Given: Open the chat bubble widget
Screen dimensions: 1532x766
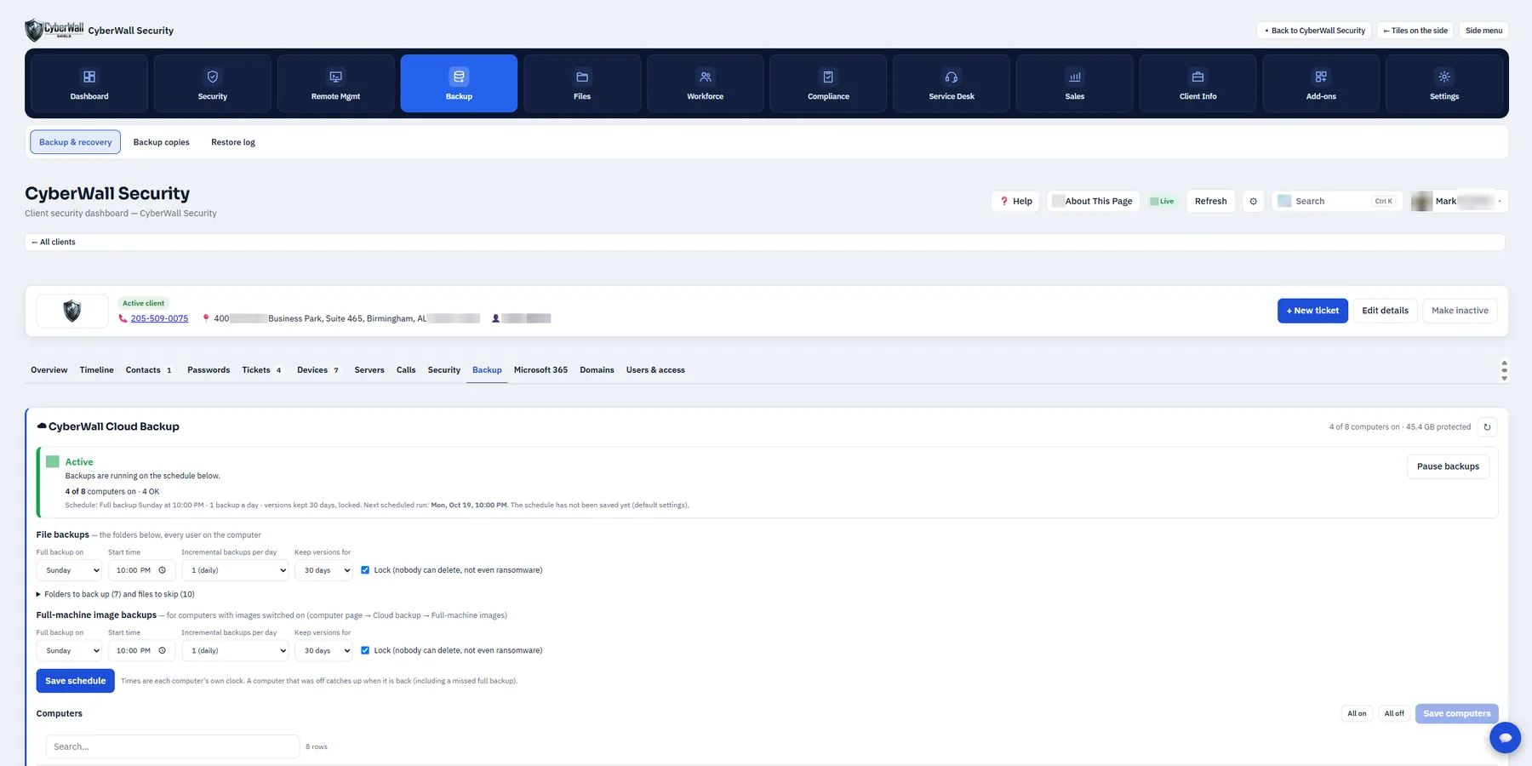Looking at the screenshot, I should pos(1505,737).
